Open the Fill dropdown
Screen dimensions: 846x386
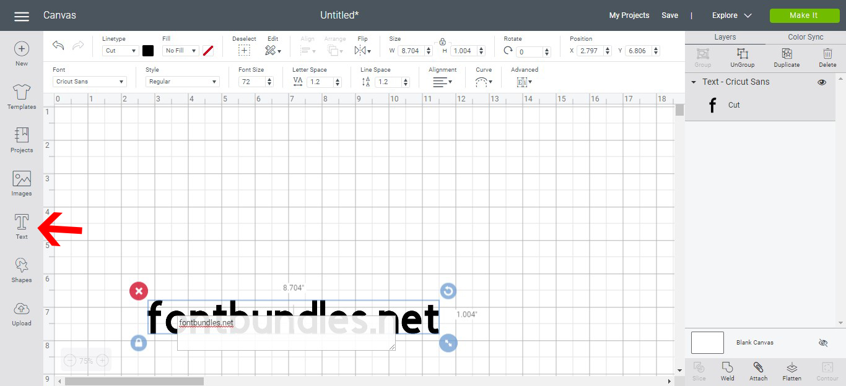pyautogui.click(x=180, y=51)
